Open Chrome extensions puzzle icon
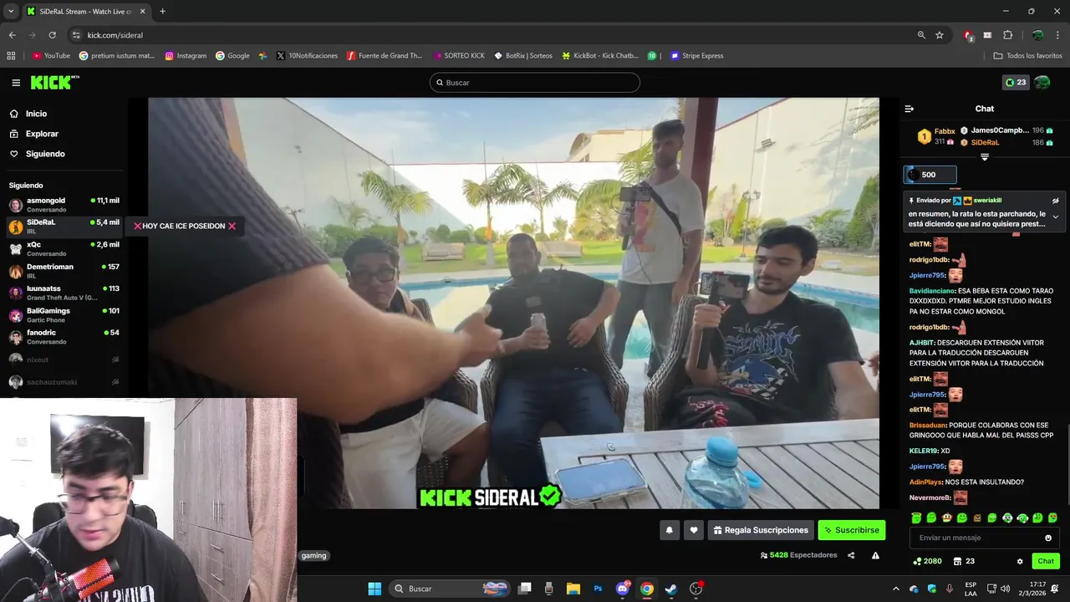 coord(1007,35)
